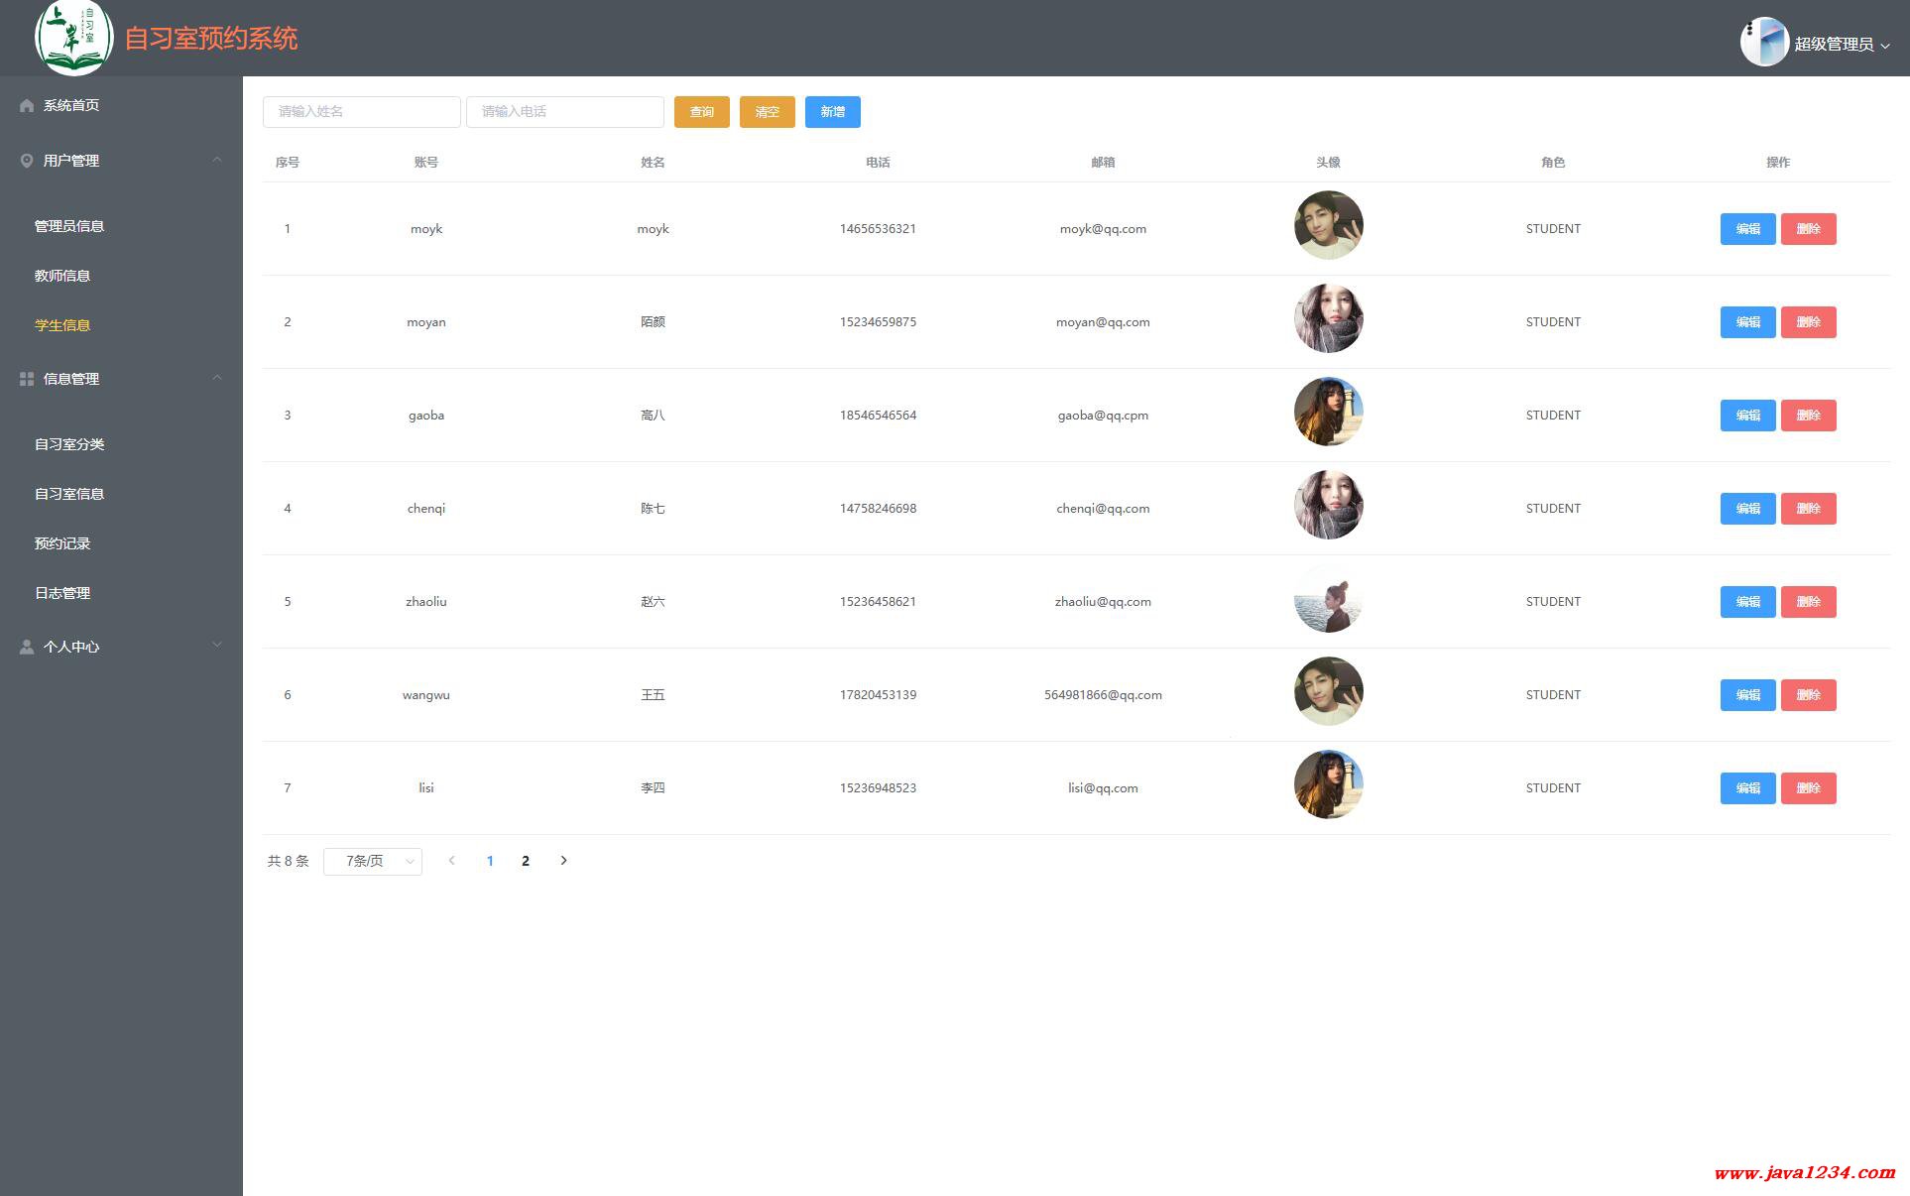The width and height of the screenshot is (1910, 1196).
Task: Focus the 请输入电话 phone field
Action: [x=565, y=112]
